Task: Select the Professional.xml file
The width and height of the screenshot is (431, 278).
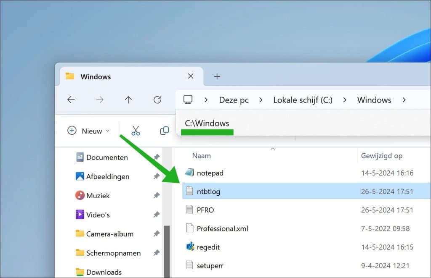Action: pos(306,228)
